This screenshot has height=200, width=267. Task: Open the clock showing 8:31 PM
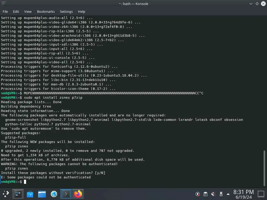(244, 194)
